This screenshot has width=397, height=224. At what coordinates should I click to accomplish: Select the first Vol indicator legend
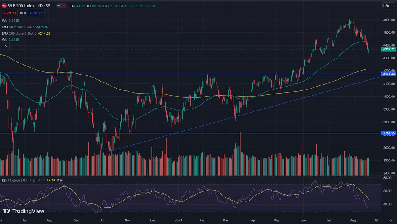click(4, 21)
